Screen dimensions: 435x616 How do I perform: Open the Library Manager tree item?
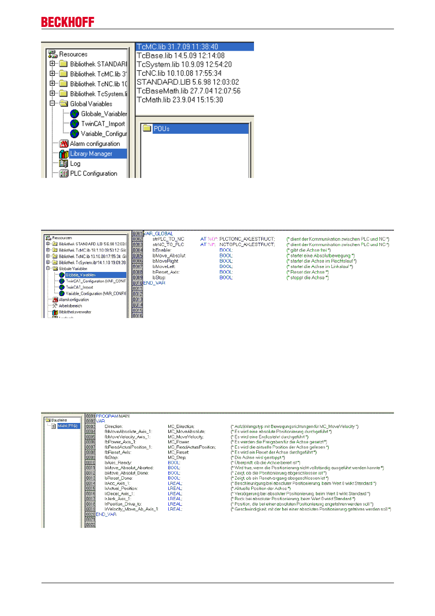[91, 154]
